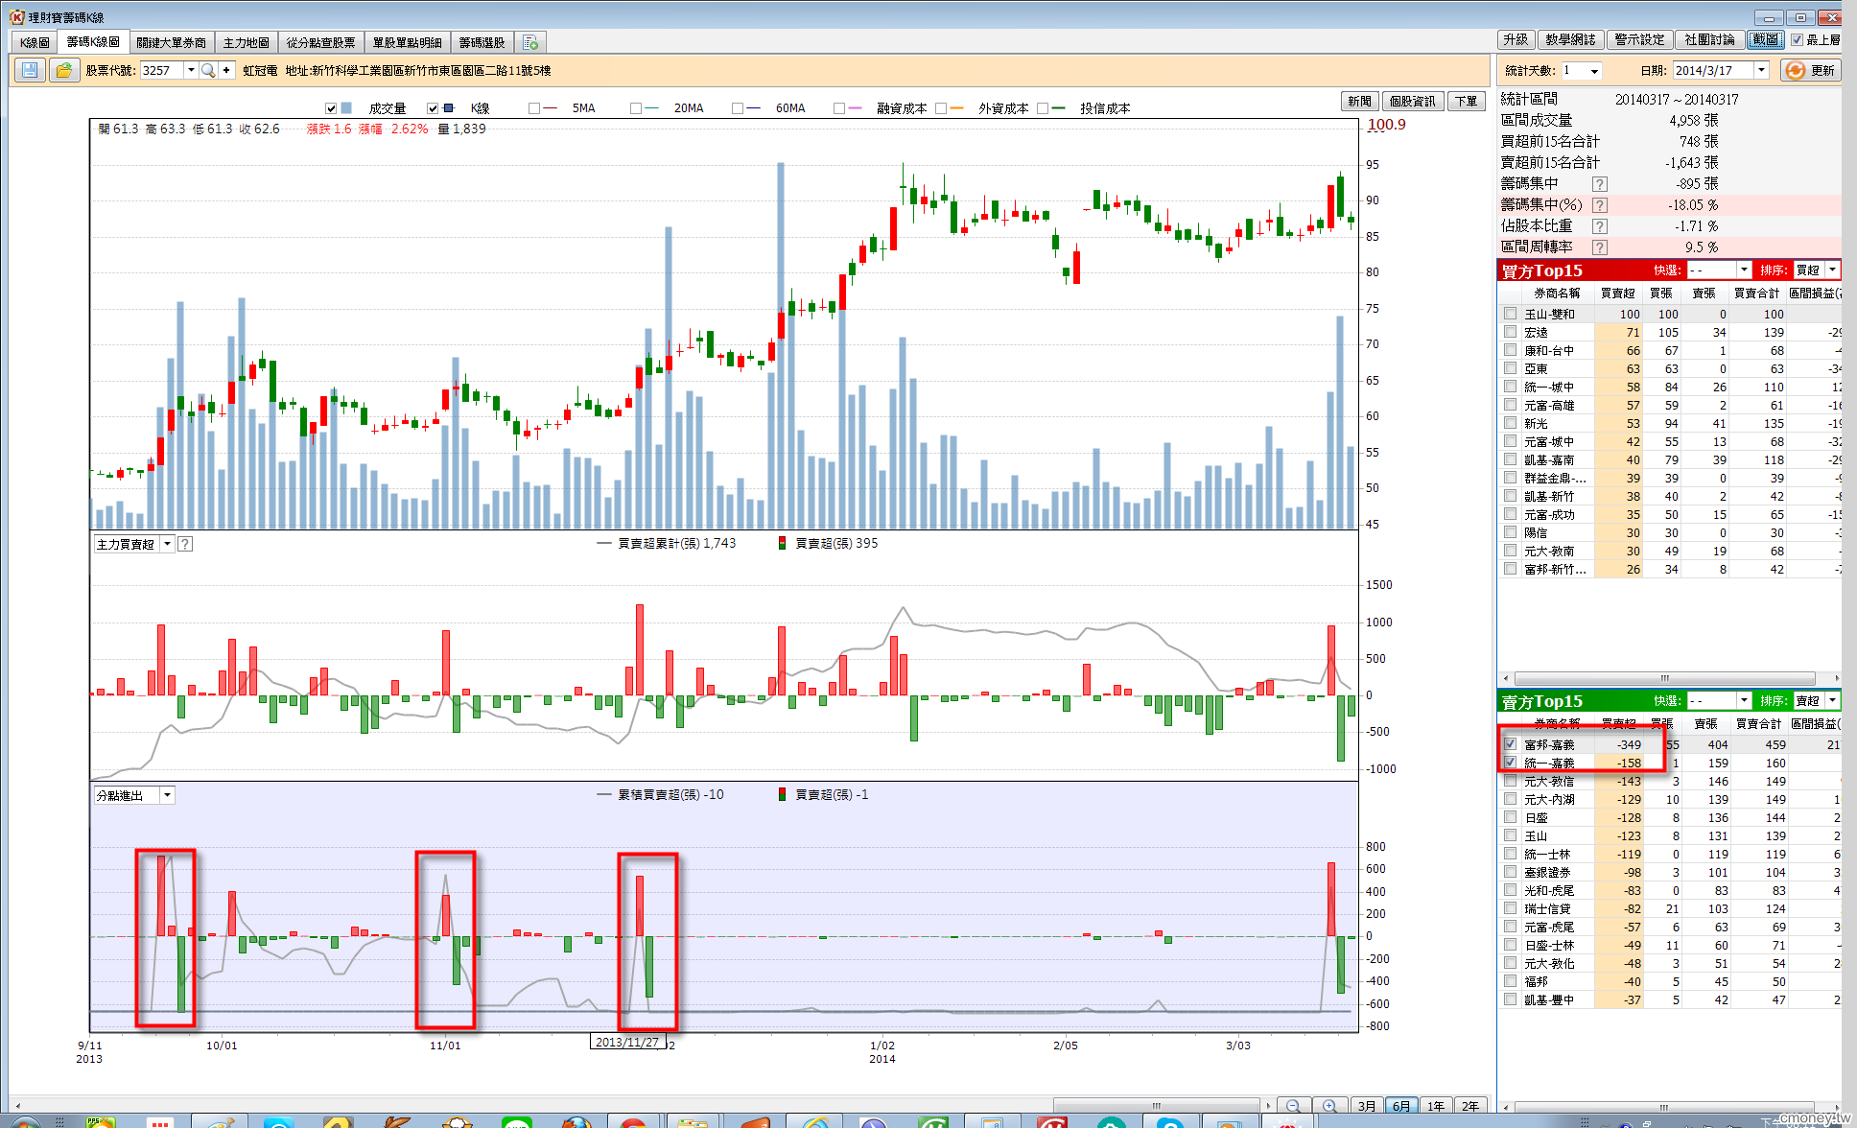Open file using folder icon
This screenshot has height=1128, width=1857.
tap(63, 70)
